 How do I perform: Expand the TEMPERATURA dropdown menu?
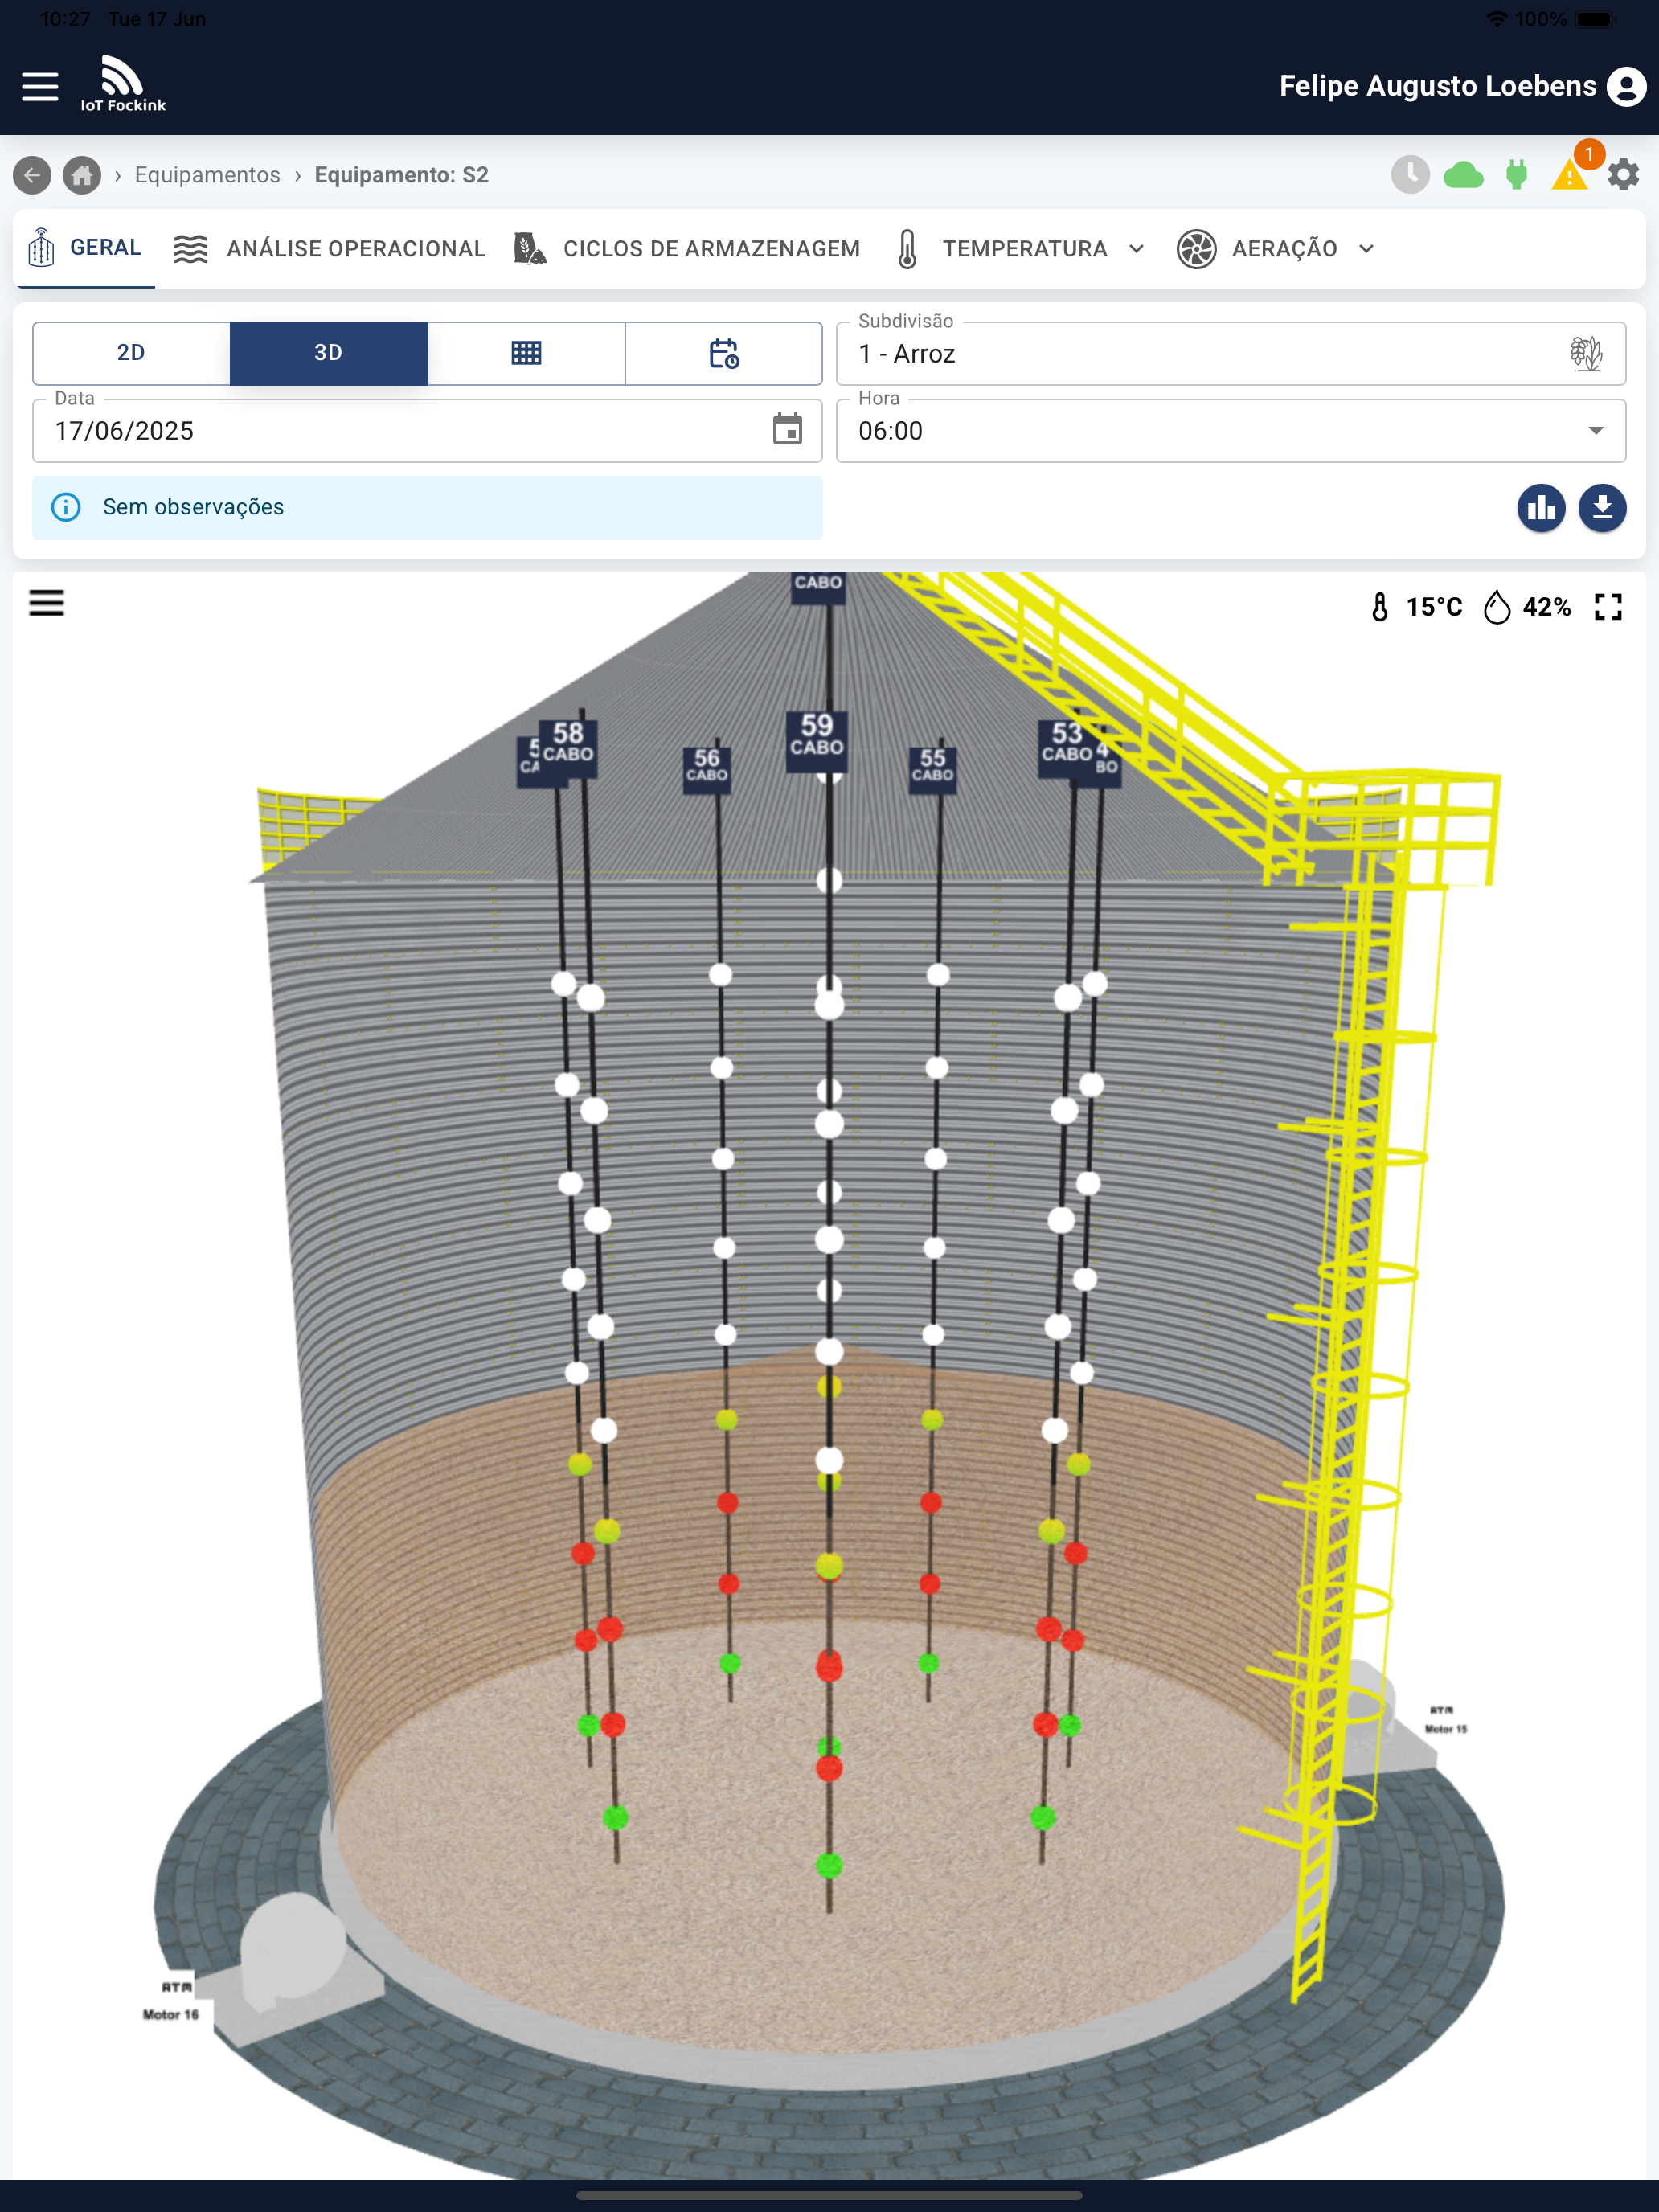point(1020,248)
